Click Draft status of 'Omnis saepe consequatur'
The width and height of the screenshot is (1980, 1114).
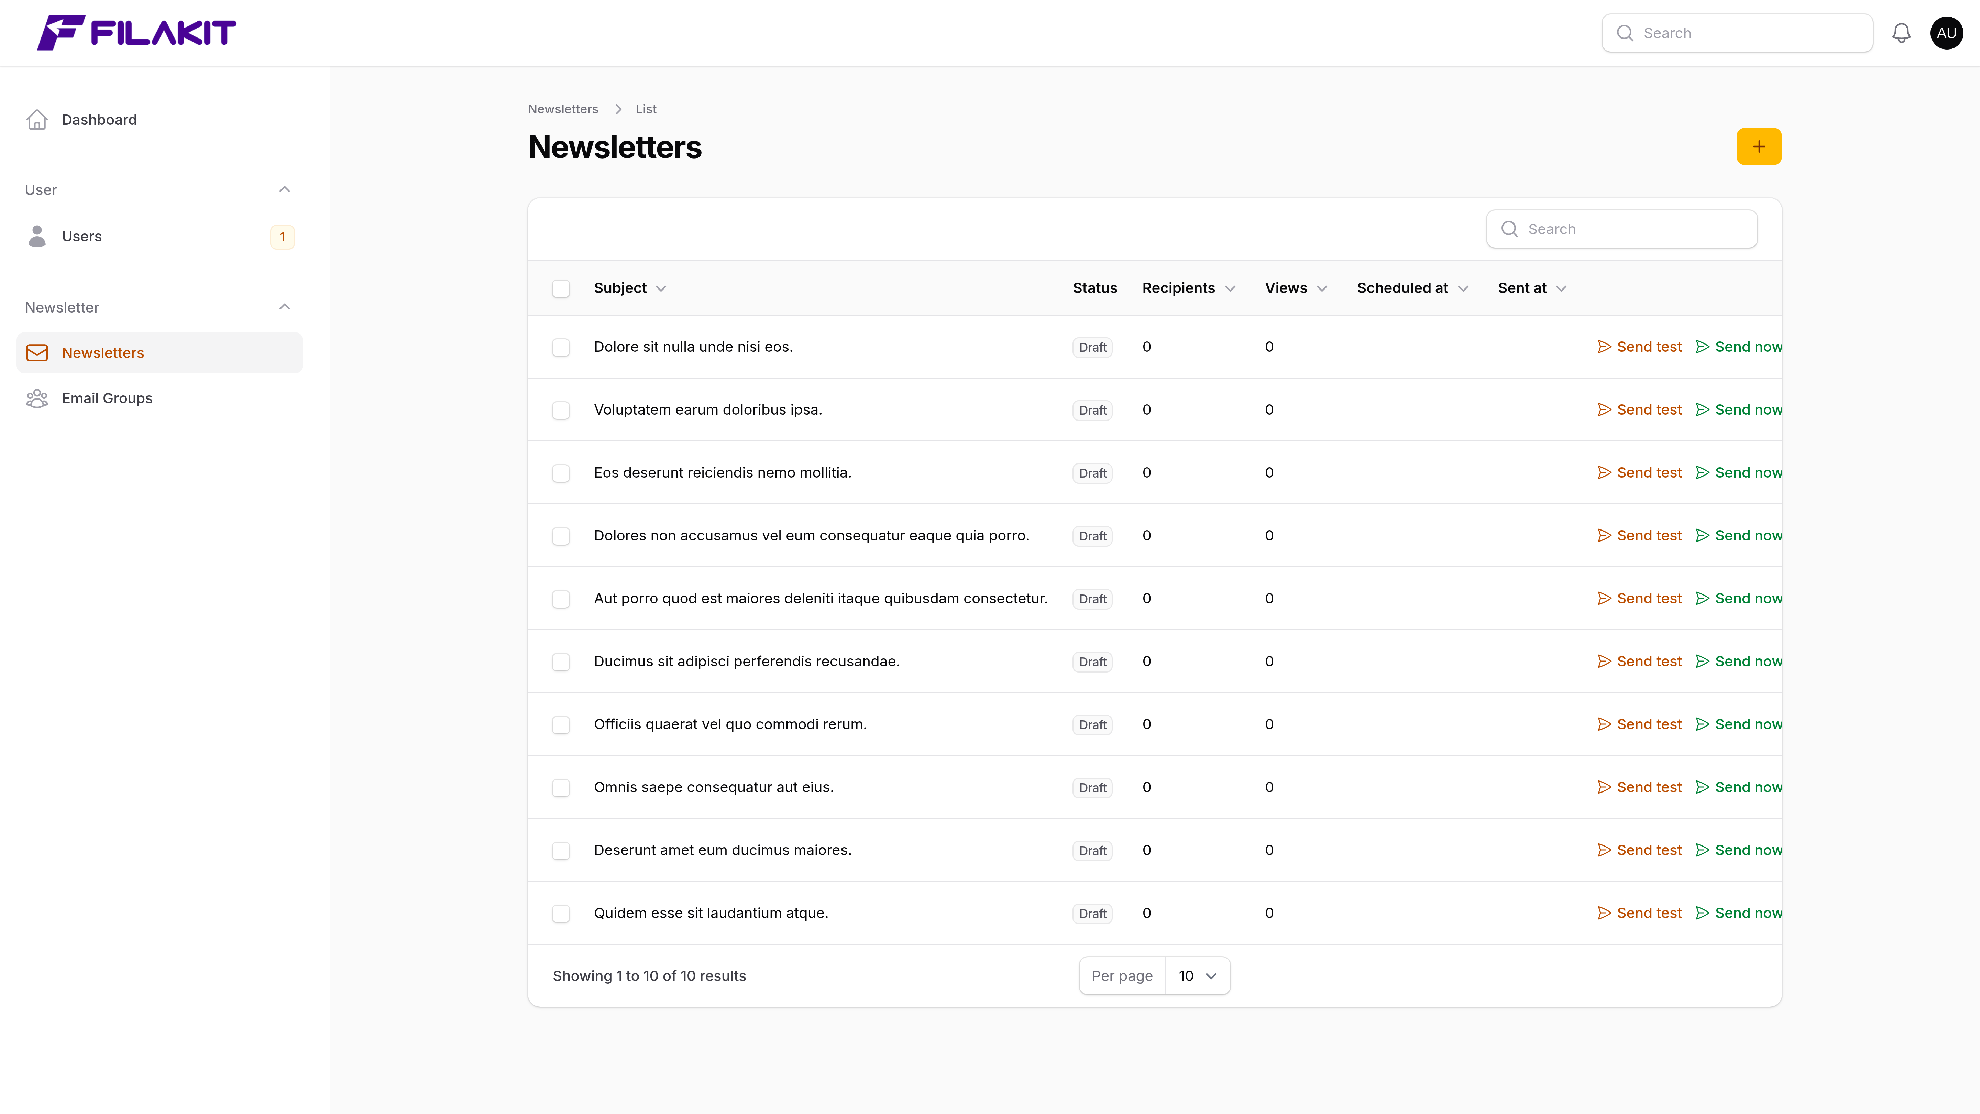pos(1092,788)
